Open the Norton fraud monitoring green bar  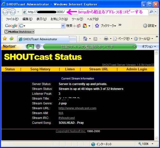coord(90,47)
